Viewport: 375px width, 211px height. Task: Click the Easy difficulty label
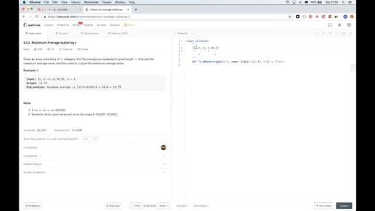pos(26,49)
